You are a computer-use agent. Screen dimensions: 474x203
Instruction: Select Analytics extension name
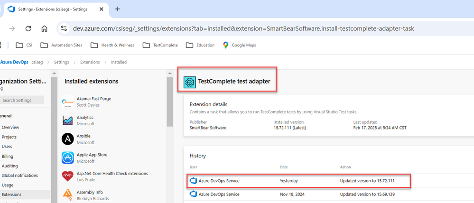85,118
